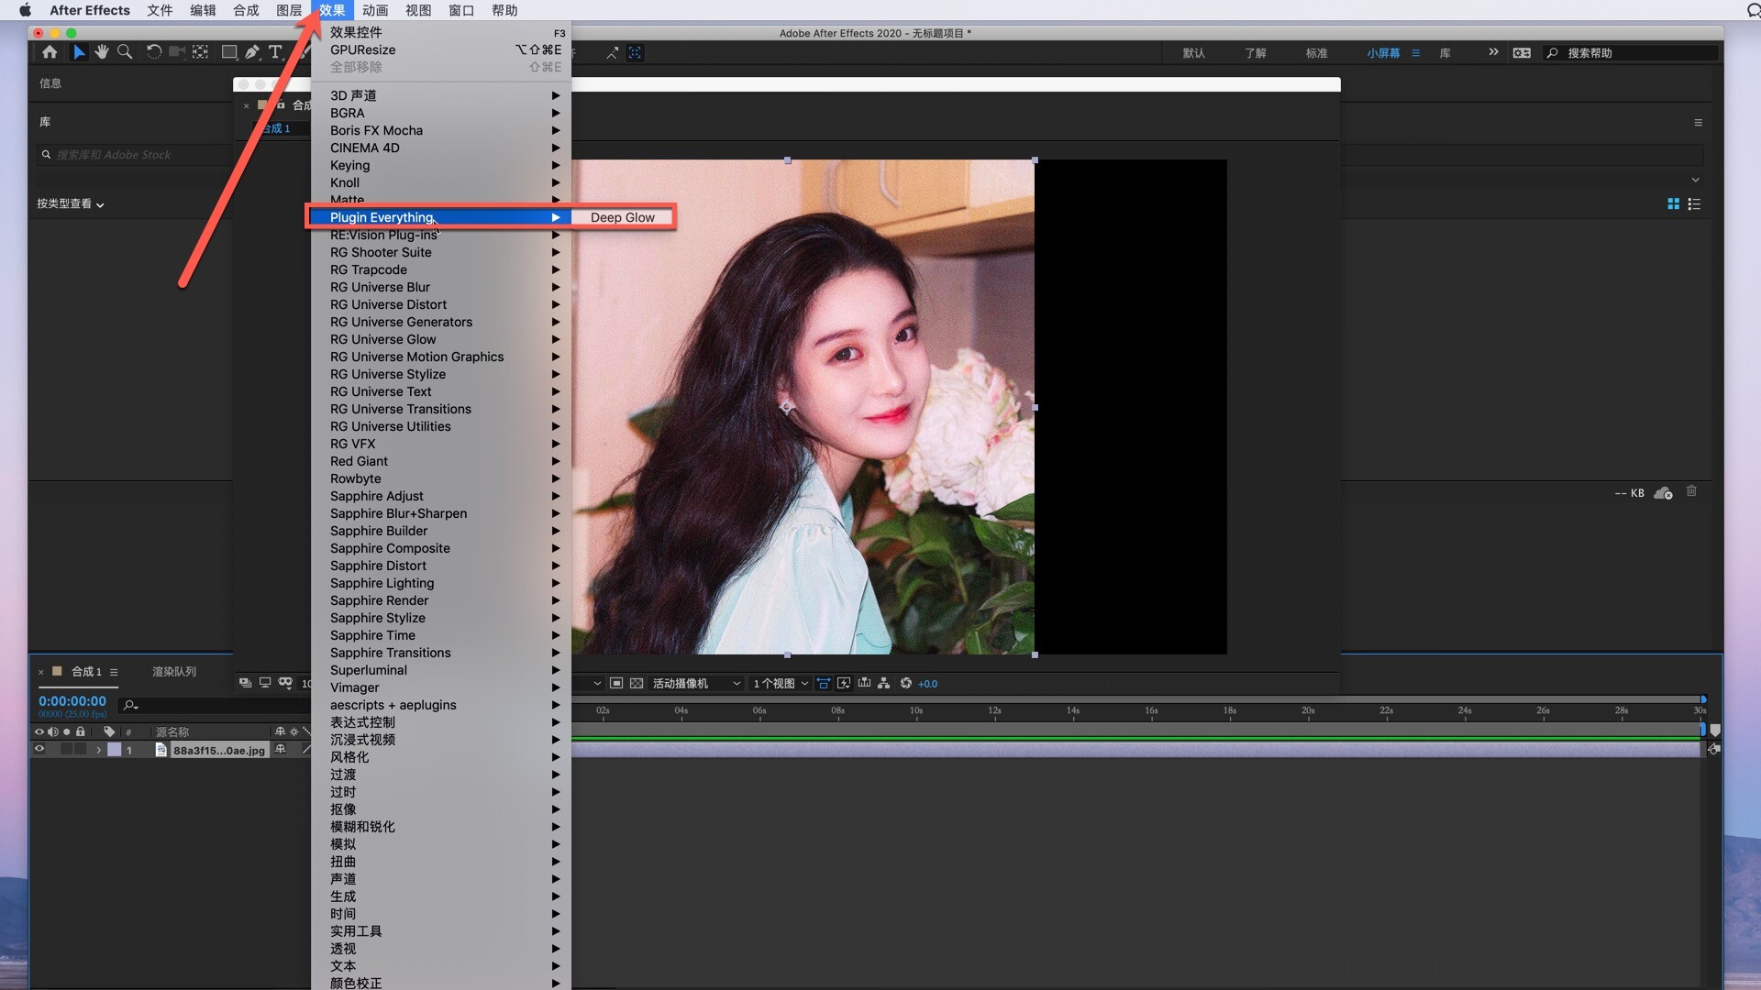Click the reset exposure icon
The image size is (1761, 990).
pos(905,683)
